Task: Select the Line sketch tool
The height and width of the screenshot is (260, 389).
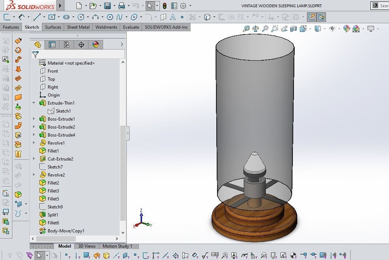Action: coord(37,17)
